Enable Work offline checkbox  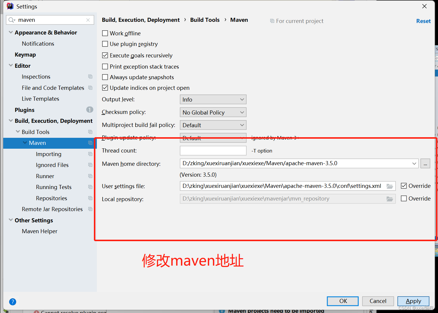tap(105, 33)
